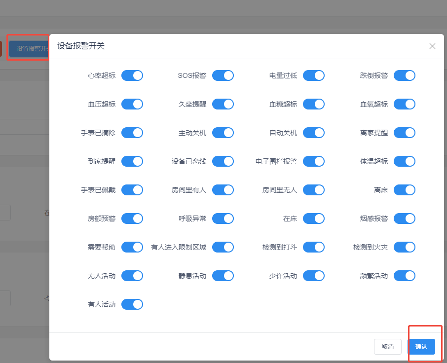Toggle the 频繁活动 switch
Image resolution: width=447 pixels, height=363 pixels.
405,276
